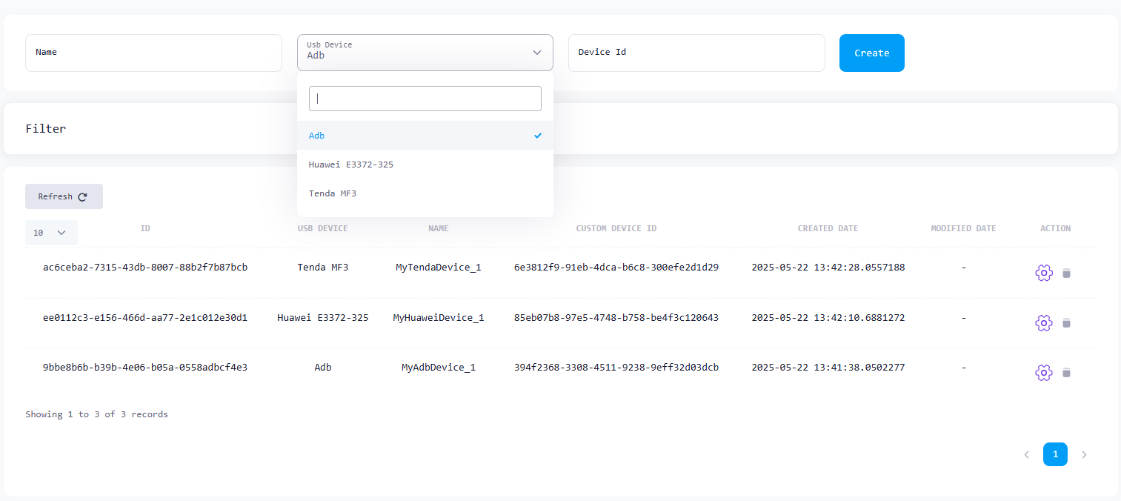Sort by CUSTOM DEVICE ID column header
This screenshot has height=501, width=1121.
616,228
